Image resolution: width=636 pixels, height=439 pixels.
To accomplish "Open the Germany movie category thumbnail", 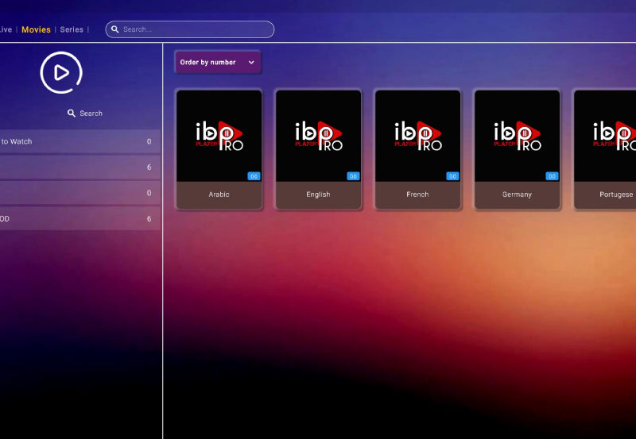I will click(x=517, y=136).
